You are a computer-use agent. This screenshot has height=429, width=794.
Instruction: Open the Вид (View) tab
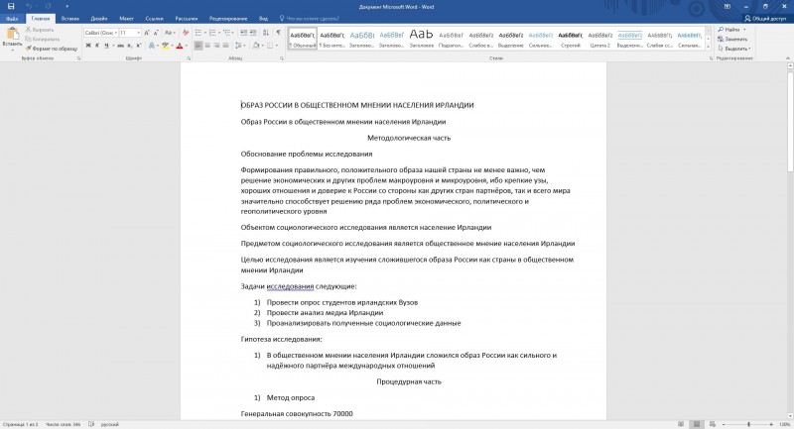pyautogui.click(x=263, y=19)
